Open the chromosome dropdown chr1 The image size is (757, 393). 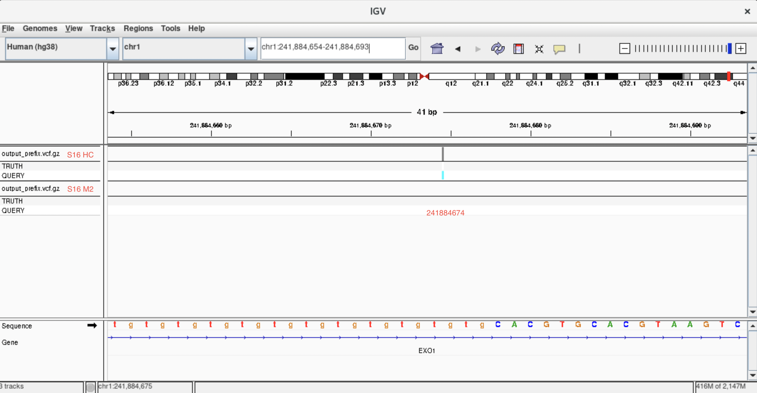(190, 48)
